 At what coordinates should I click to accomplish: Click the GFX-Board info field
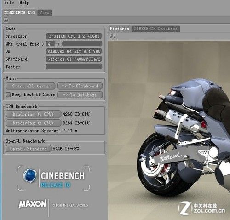click(x=74, y=59)
